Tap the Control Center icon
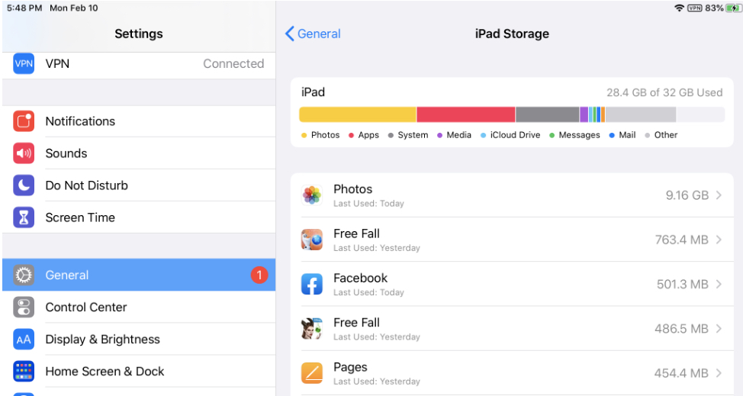 pos(24,307)
